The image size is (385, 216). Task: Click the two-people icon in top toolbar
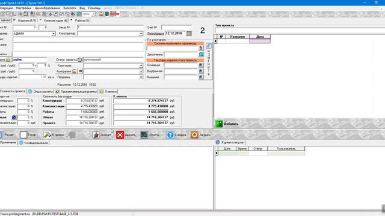coord(101,14)
